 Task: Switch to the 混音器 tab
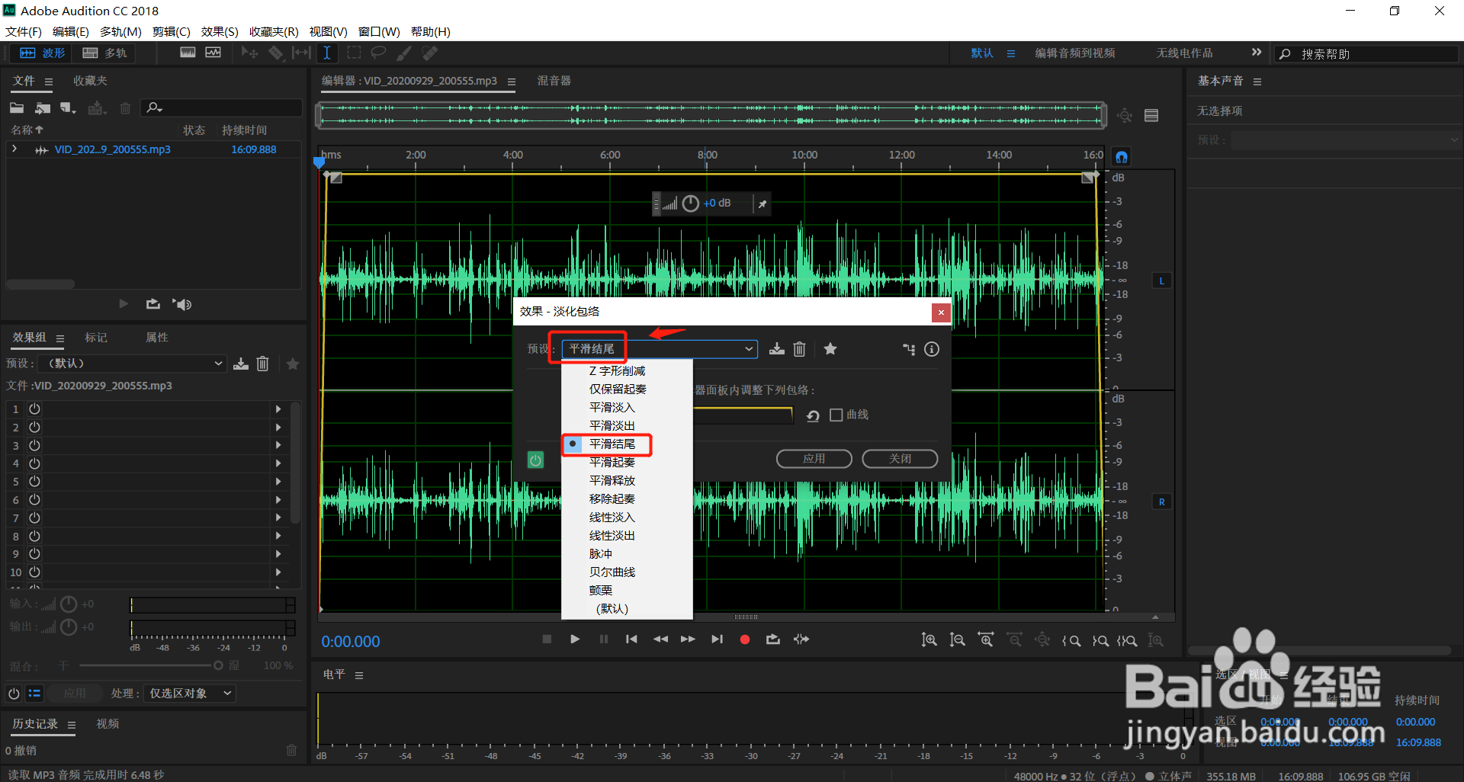point(554,81)
